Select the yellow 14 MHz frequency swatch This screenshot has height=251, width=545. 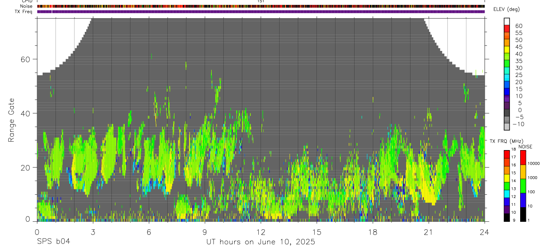tap(506, 178)
